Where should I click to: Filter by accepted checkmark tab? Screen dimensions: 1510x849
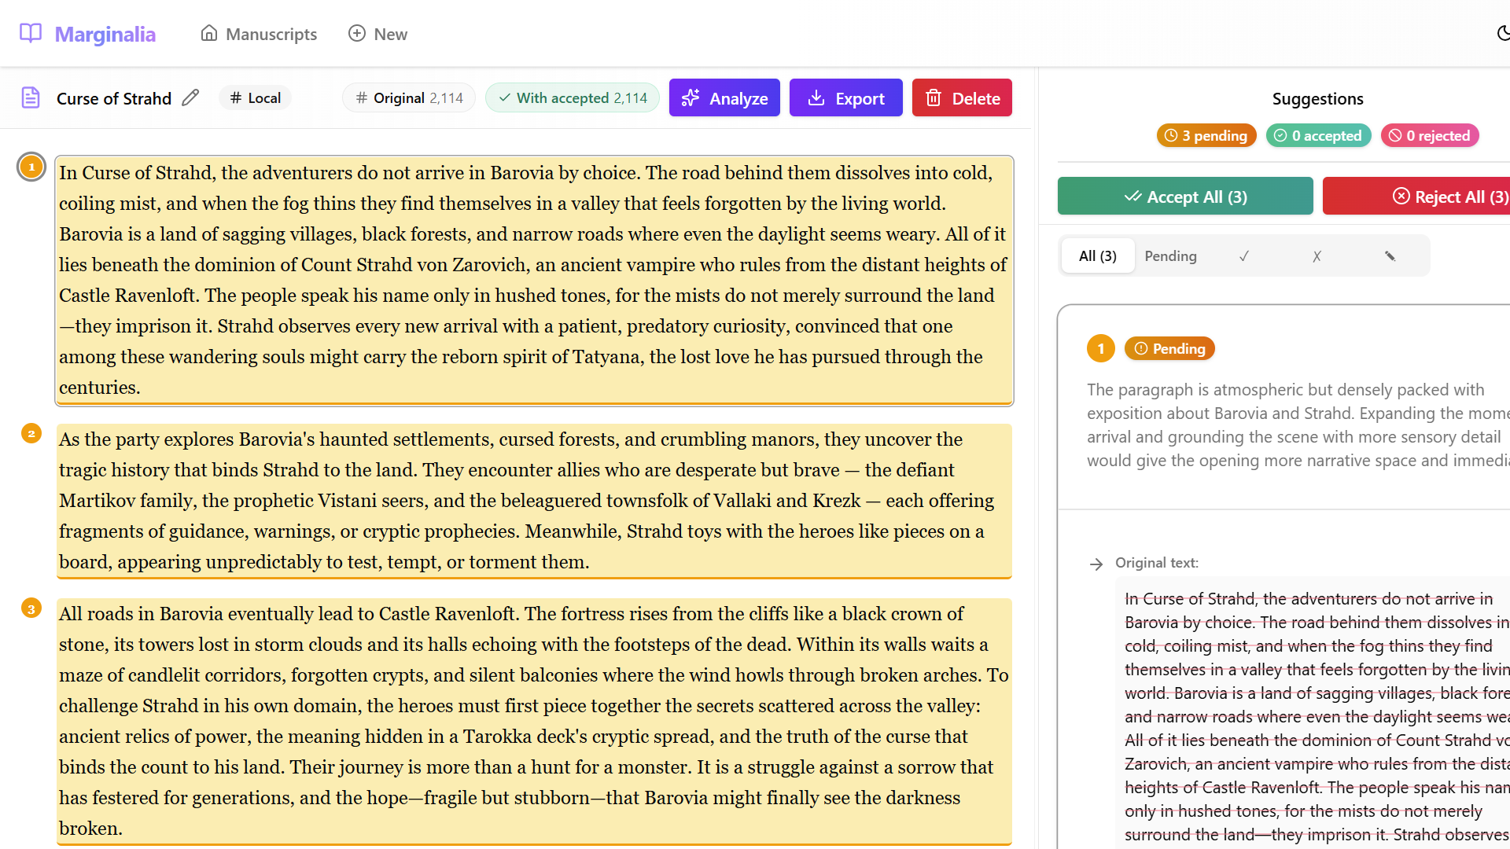[x=1244, y=255]
